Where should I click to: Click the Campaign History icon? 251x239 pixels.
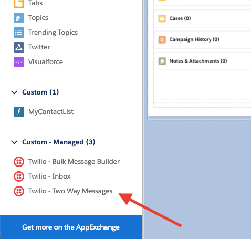(162, 40)
